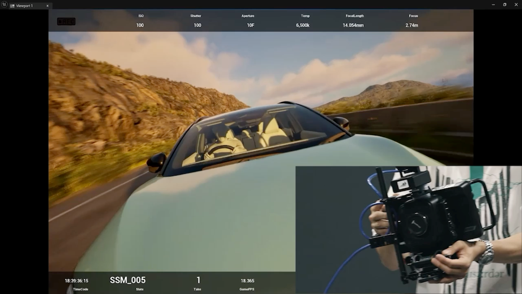Click the car's left side mirror

pos(156,162)
